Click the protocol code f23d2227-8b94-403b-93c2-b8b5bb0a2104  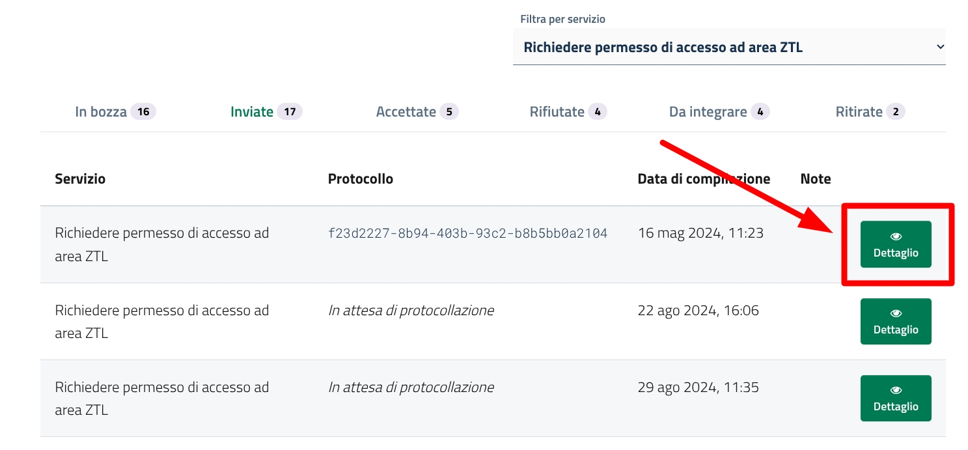coord(467,233)
